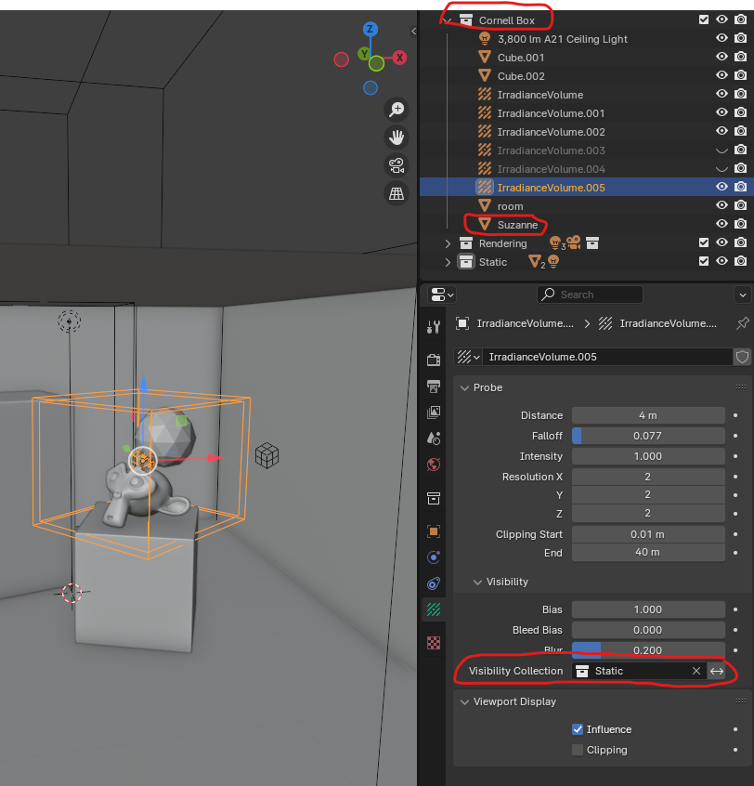The height and width of the screenshot is (786, 754).
Task: Open the Texture properties tab
Action: (x=434, y=643)
